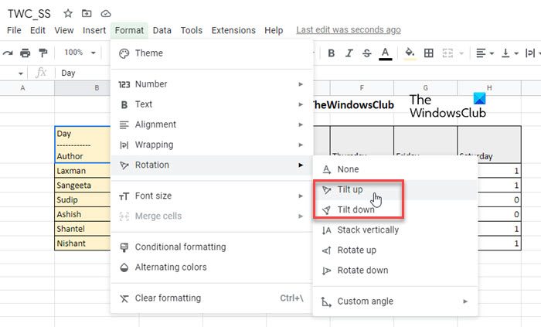This screenshot has height=327, width=541.
Task: Click the move to folder icon
Action: (87, 13)
